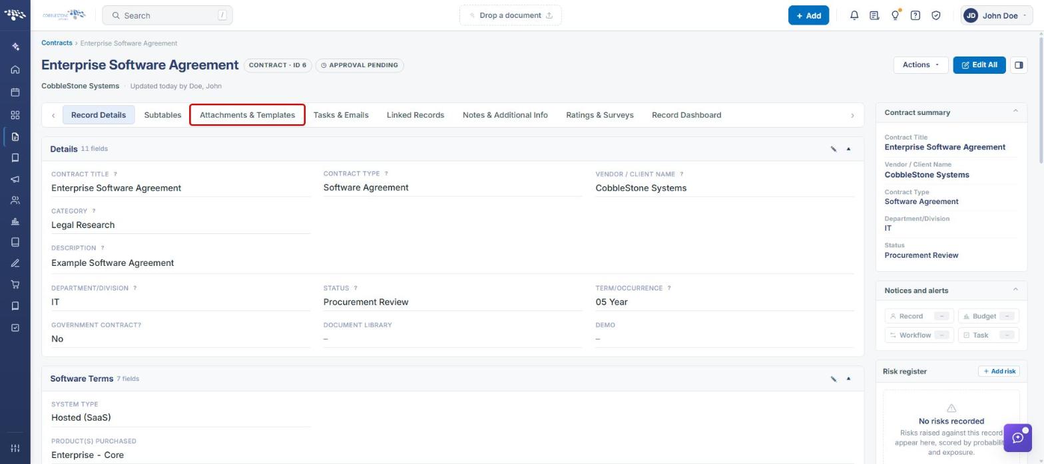1044x464 pixels.
Task: Click the Workflow notices chip
Action: [x=919, y=335]
